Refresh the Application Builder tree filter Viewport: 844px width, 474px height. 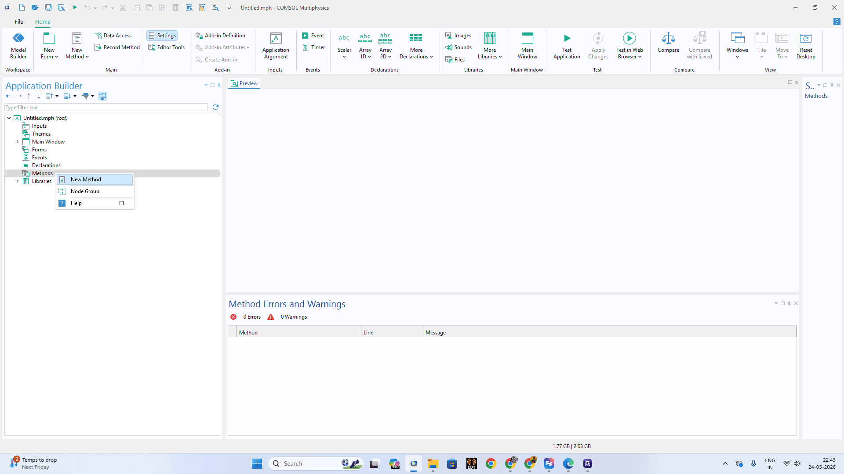(215, 107)
